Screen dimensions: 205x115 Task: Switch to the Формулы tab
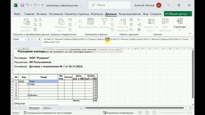point(97,14)
